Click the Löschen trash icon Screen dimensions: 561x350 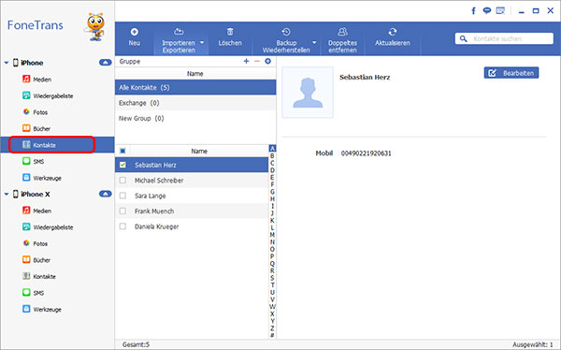pyautogui.click(x=230, y=32)
